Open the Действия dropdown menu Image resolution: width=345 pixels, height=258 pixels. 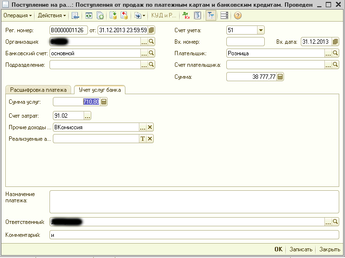(x=51, y=15)
